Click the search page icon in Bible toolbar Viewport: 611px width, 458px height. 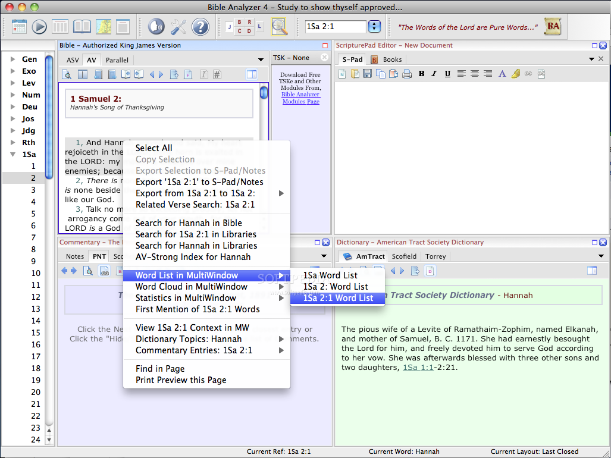click(67, 74)
